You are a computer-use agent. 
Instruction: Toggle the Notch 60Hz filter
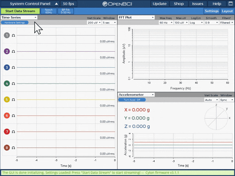pyautogui.click(x=48, y=11)
